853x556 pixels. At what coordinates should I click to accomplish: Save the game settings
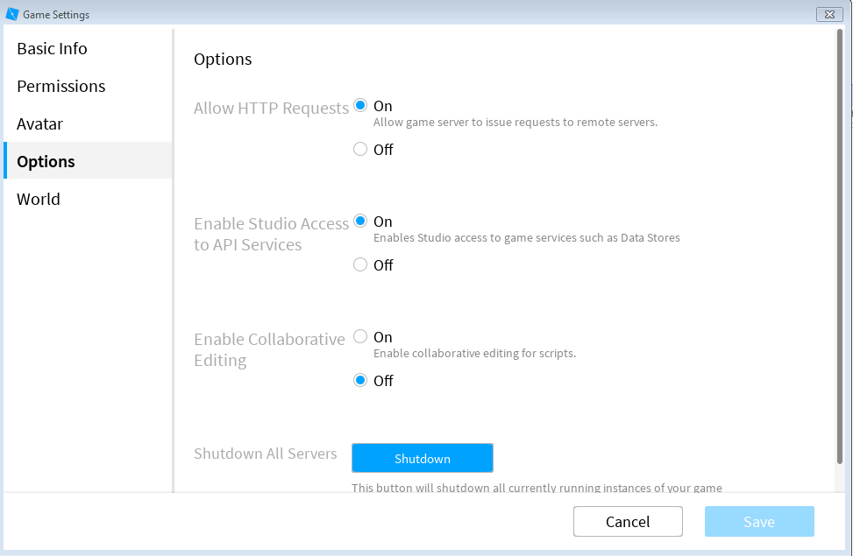(x=759, y=522)
